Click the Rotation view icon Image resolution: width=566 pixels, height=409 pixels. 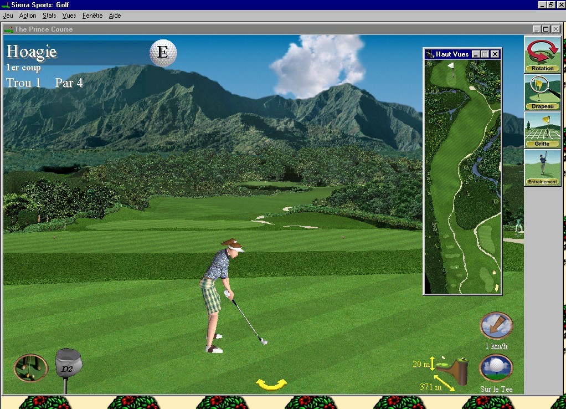coord(542,54)
